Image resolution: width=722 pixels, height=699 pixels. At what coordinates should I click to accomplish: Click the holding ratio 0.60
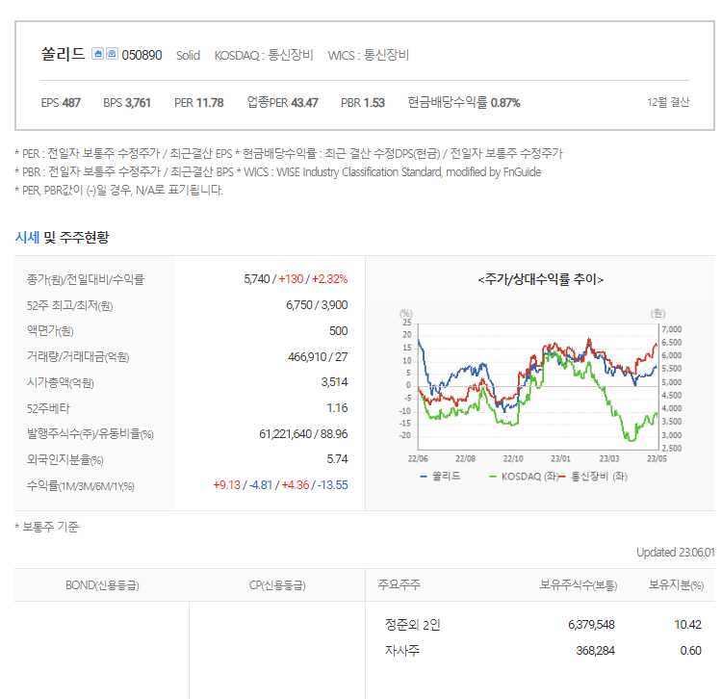click(690, 651)
